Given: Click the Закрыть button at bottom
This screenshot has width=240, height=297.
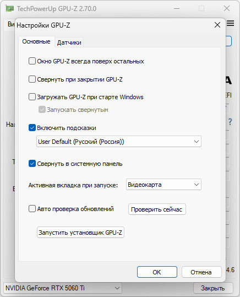Looking at the screenshot, I should [213, 288].
